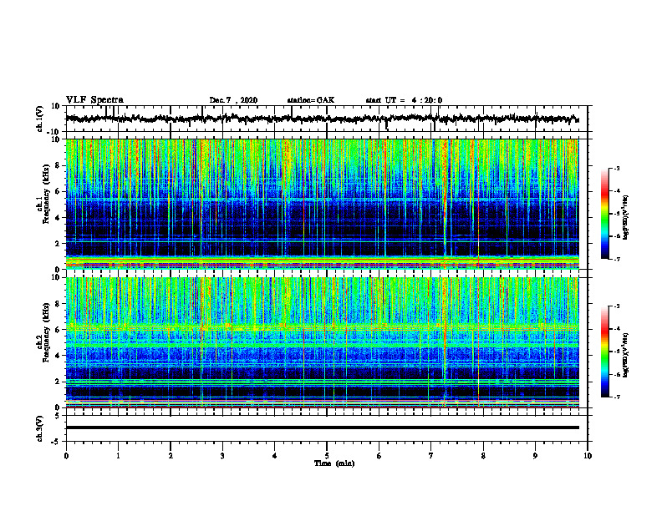Click the "1" tick label on Time axis
Viewport: 662px width, 511px height.
pyautogui.click(x=118, y=456)
